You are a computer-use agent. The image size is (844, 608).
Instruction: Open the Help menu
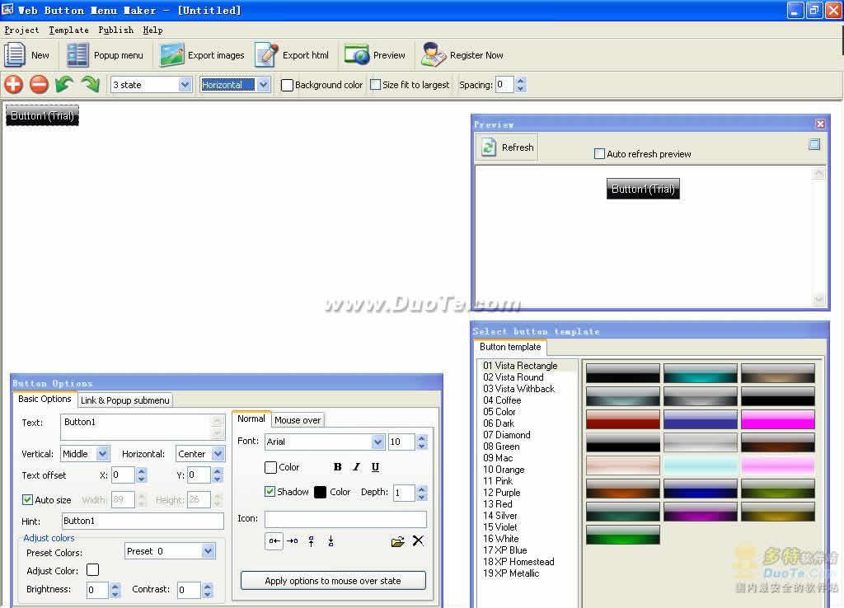pyautogui.click(x=152, y=30)
